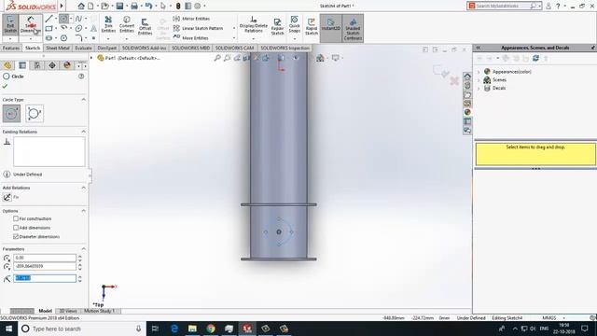Screen dimensions: 597x336
Task: Expand the Appearances(color) tree node
Action: point(479,72)
